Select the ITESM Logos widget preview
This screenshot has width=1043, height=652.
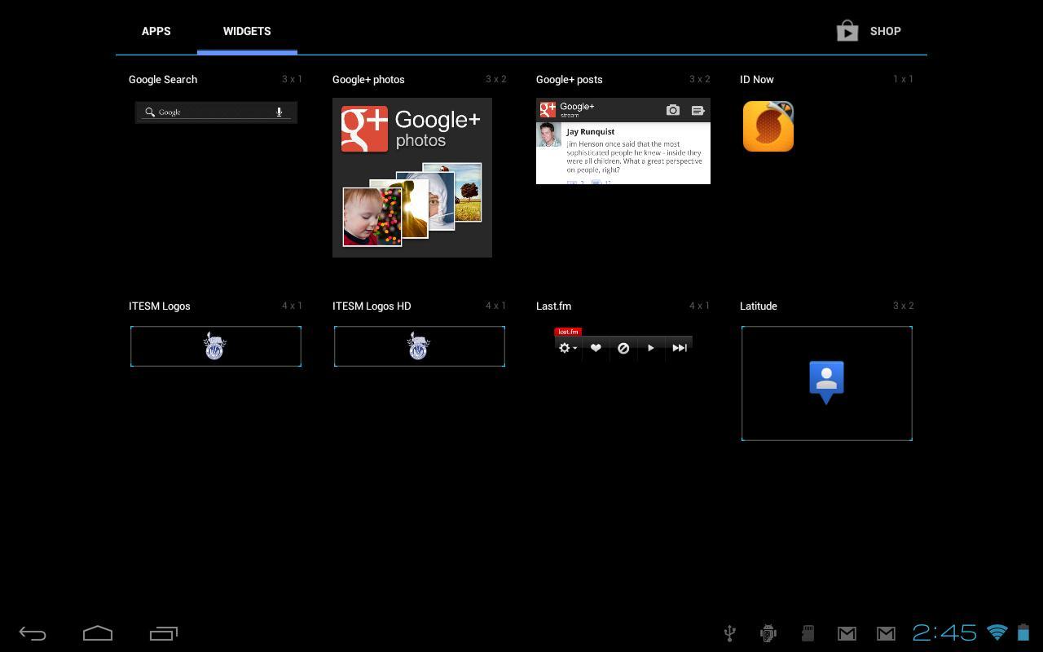pyautogui.click(x=216, y=346)
